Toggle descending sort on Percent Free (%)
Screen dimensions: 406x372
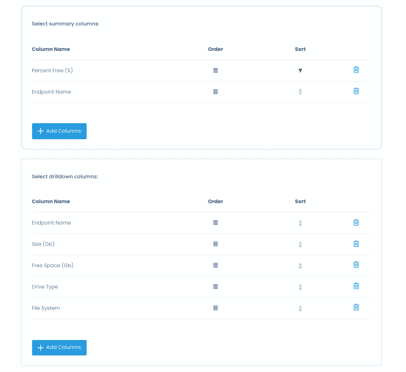[x=300, y=71]
